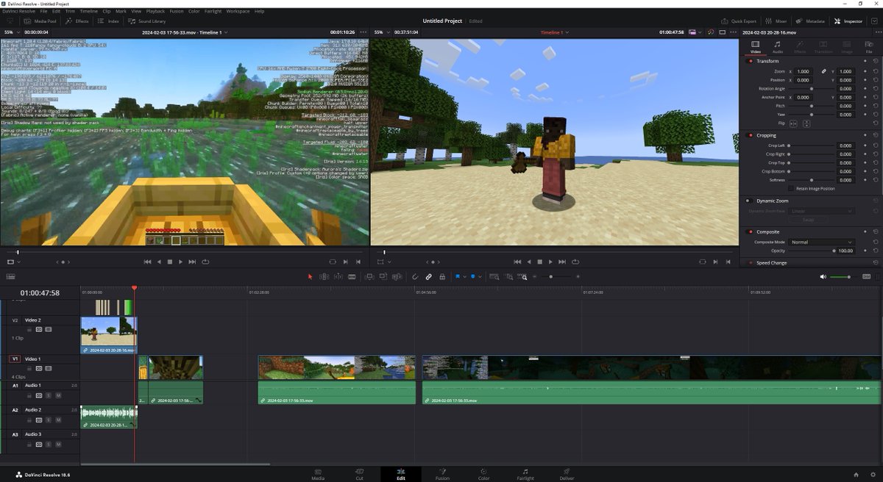Select the Blade Edit Mode tool

(x=352, y=276)
